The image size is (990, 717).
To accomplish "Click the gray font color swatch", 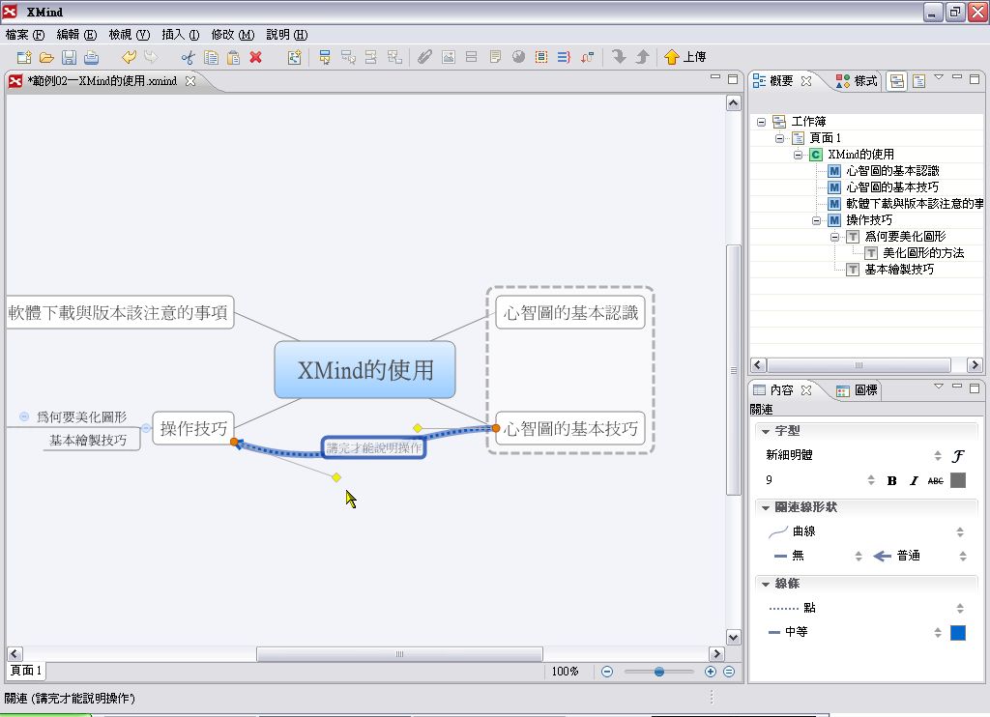I will click(x=958, y=480).
